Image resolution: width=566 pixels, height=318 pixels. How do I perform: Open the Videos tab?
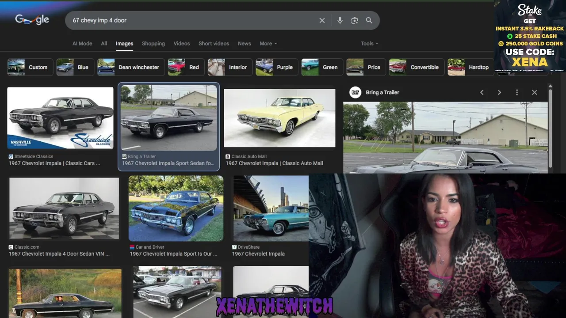pyautogui.click(x=181, y=43)
